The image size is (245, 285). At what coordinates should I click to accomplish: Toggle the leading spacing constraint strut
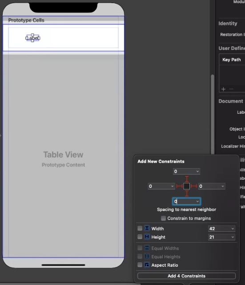coord(179,186)
